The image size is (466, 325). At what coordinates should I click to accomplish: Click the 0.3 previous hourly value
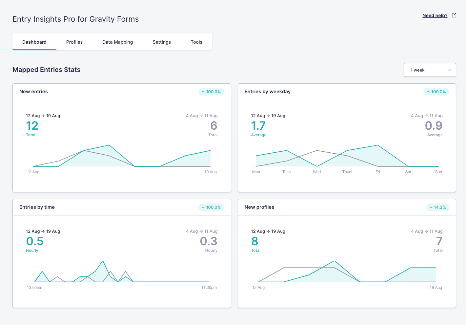tap(209, 241)
